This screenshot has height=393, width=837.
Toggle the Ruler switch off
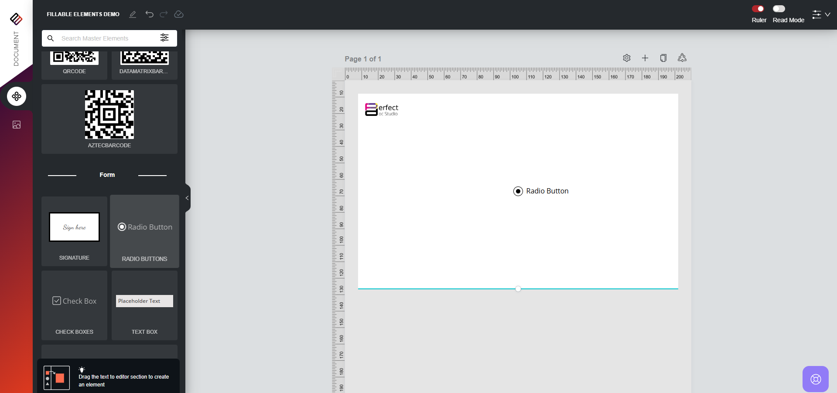pyautogui.click(x=758, y=9)
